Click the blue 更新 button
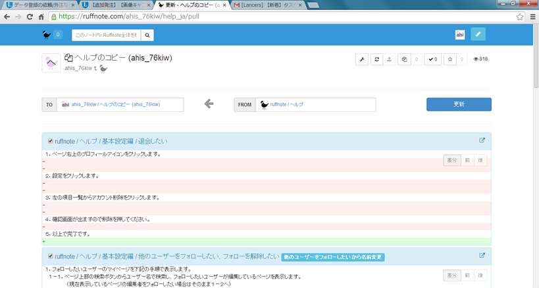 (459, 104)
